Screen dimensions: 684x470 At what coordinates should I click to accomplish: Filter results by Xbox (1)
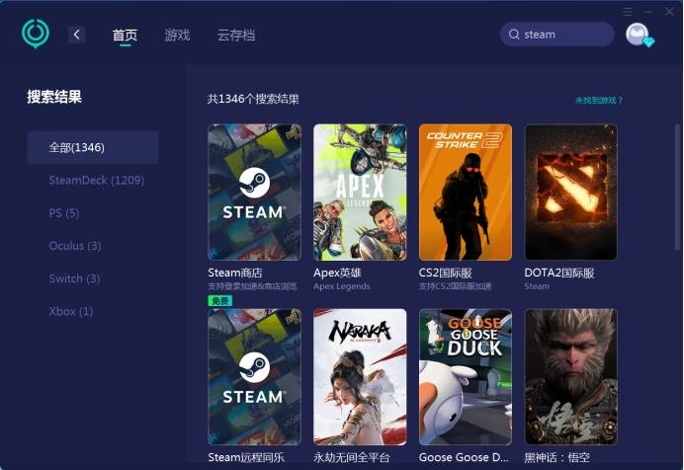tap(71, 311)
